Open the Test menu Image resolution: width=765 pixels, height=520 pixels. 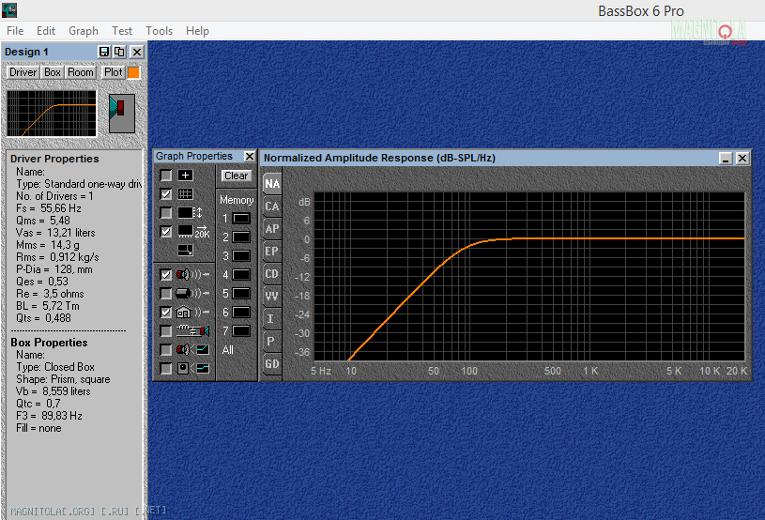[122, 31]
